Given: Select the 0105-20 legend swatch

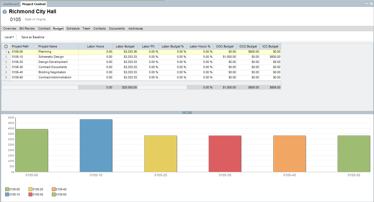Looking at the screenshot, I should [30, 189].
